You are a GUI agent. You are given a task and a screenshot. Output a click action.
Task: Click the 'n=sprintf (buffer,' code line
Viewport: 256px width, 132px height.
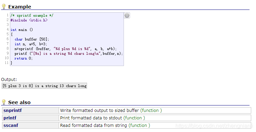(x=66, y=49)
